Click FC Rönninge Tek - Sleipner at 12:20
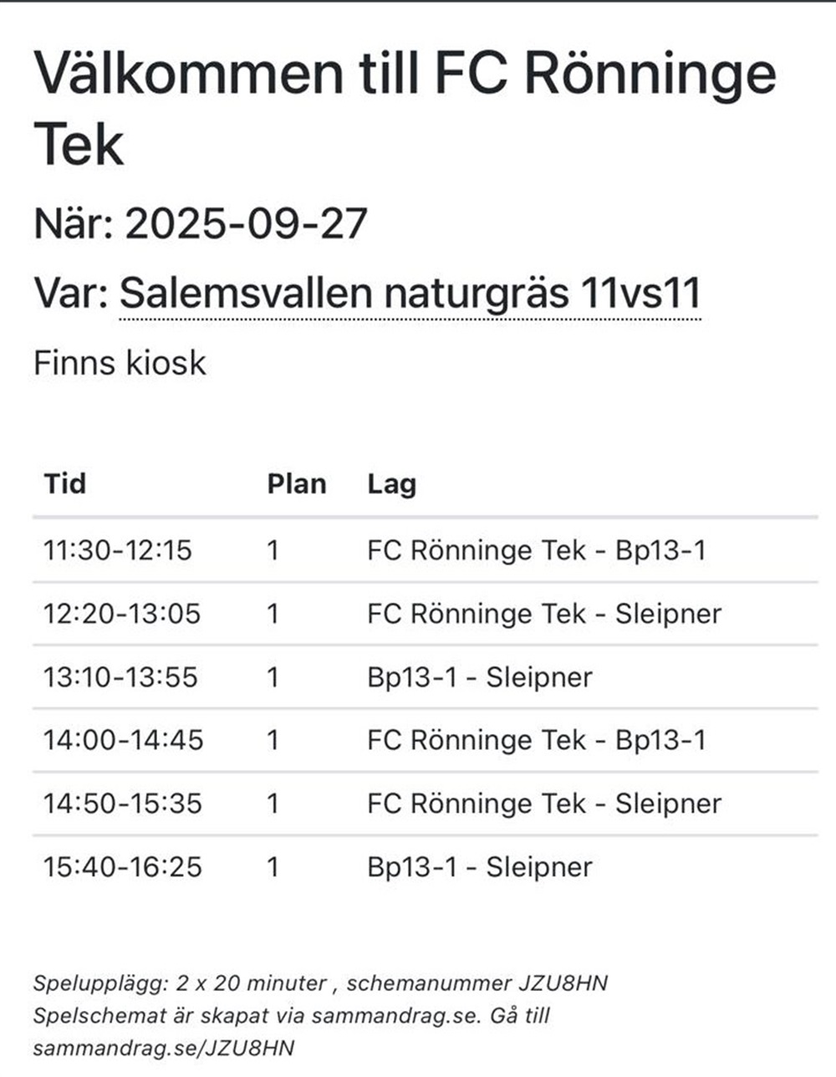Image resolution: width=836 pixels, height=1077 pixels. click(544, 615)
